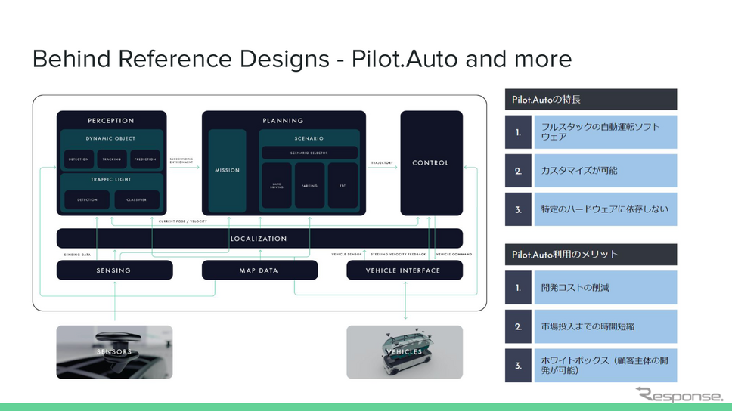Select the 'CURRENT POSE / VELOCITY' label
The width and height of the screenshot is (732, 411).
[182, 221]
